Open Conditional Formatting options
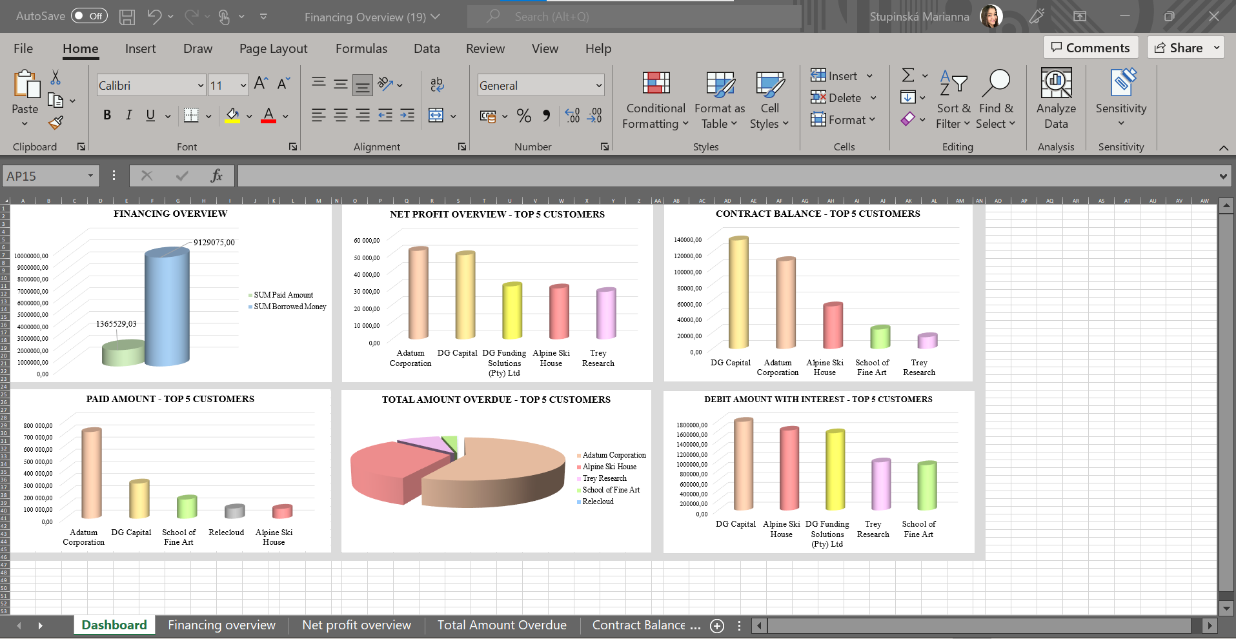Viewport: 1236px width, 639px height. coord(654,98)
